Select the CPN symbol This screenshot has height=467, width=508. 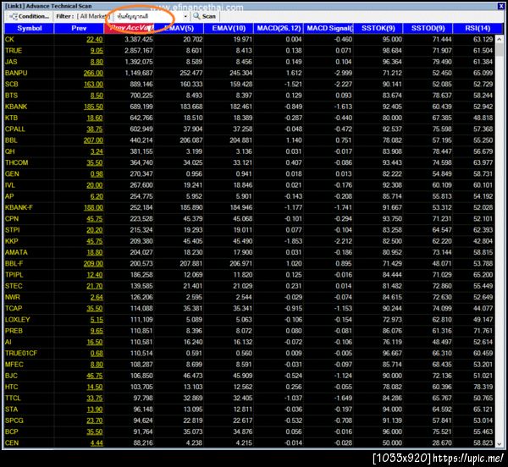pos(12,219)
